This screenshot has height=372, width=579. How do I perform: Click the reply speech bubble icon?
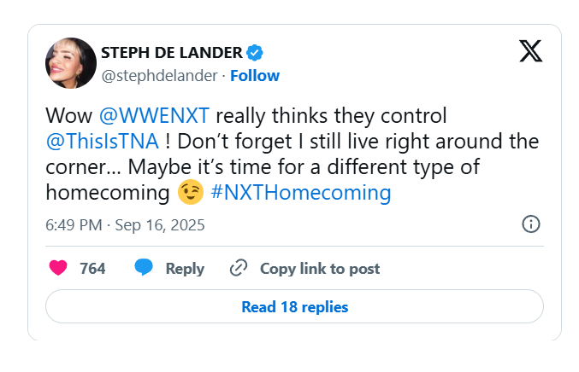[x=144, y=269]
